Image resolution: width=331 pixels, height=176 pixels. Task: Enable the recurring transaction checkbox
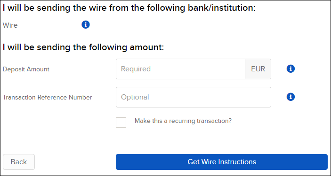tap(121, 122)
